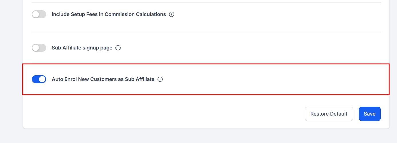Disable Auto Enrol New Customers as Sub Affiliate
397x143 pixels.
point(39,79)
